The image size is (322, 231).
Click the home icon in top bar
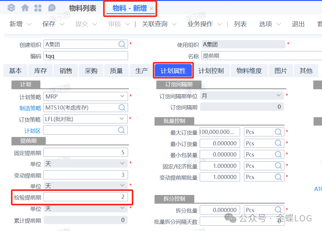click(25, 8)
